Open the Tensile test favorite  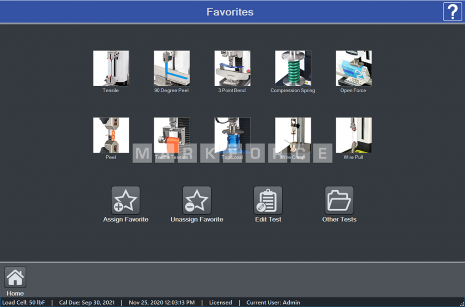pyautogui.click(x=111, y=68)
